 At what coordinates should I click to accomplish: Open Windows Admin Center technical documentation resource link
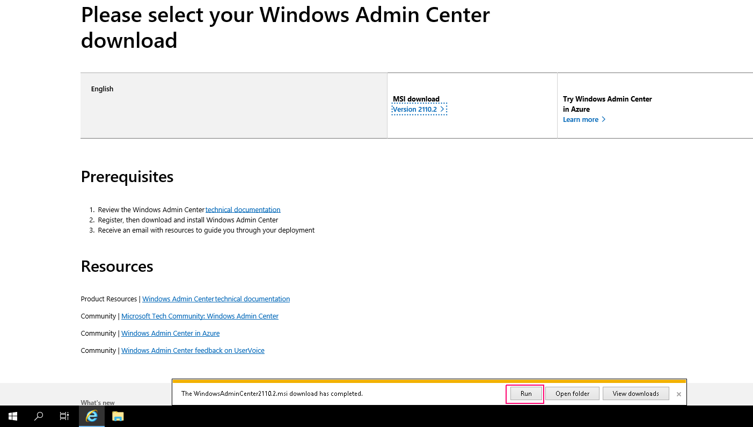[x=216, y=299]
